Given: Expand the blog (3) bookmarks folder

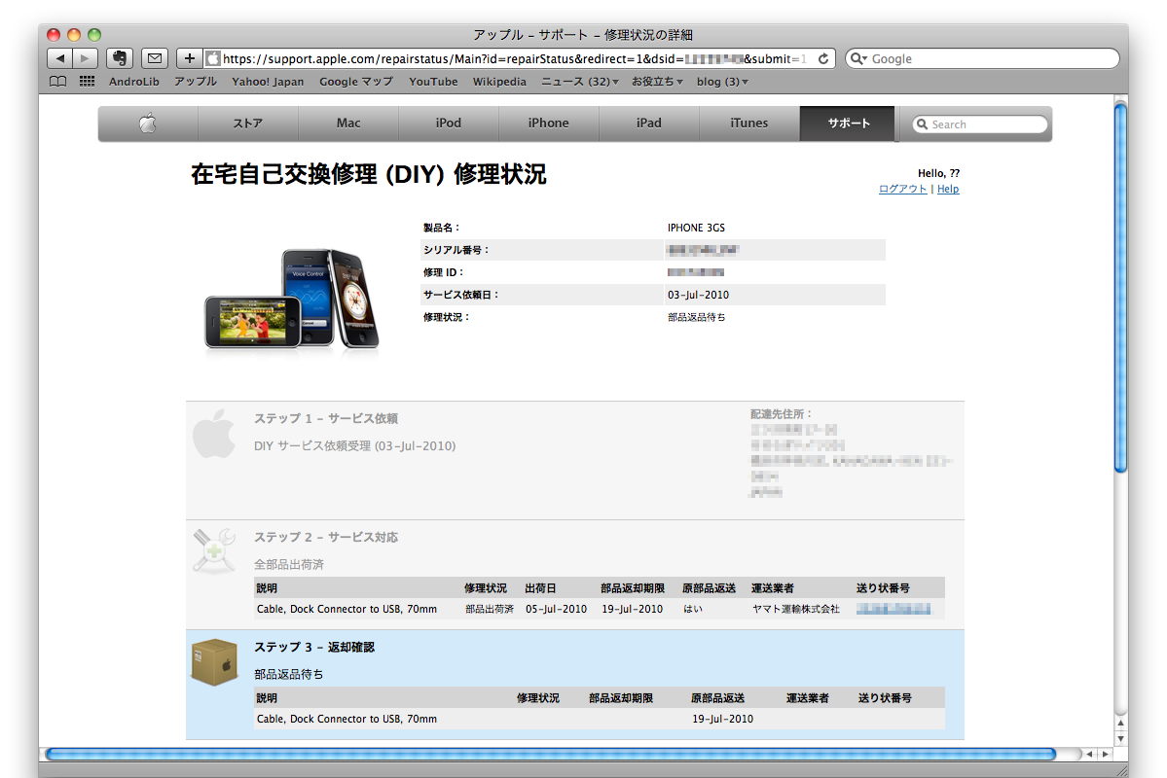Looking at the screenshot, I should point(722,82).
